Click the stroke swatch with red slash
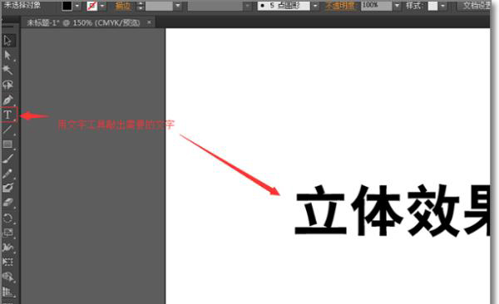Image resolution: width=499 pixels, height=304 pixels. pos(92,6)
